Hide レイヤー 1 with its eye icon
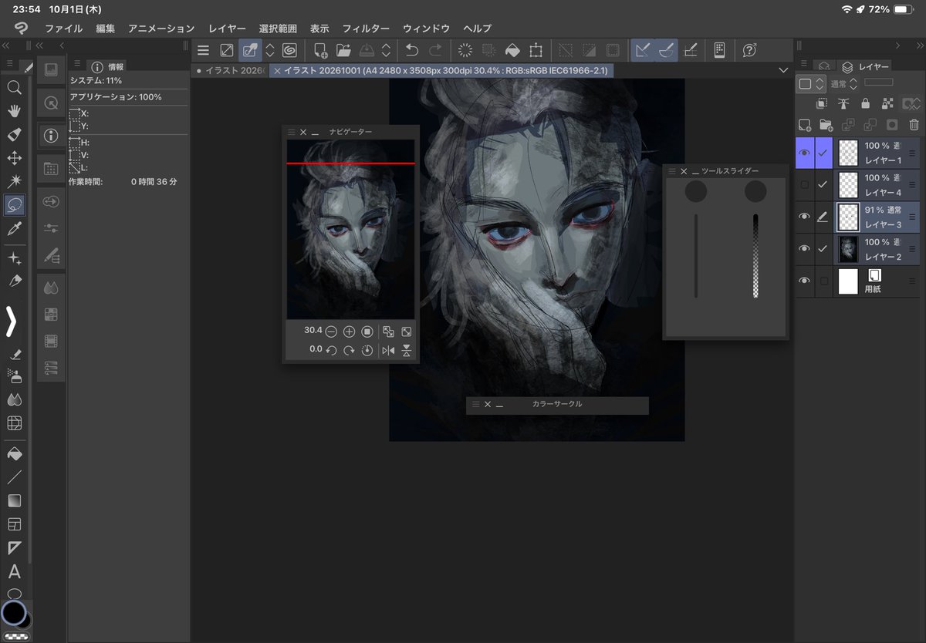This screenshot has width=926, height=643. pos(804,153)
